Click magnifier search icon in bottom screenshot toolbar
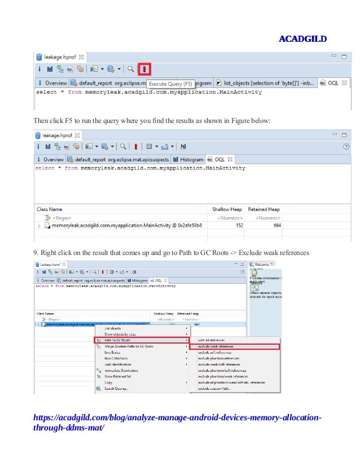 click(94, 272)
